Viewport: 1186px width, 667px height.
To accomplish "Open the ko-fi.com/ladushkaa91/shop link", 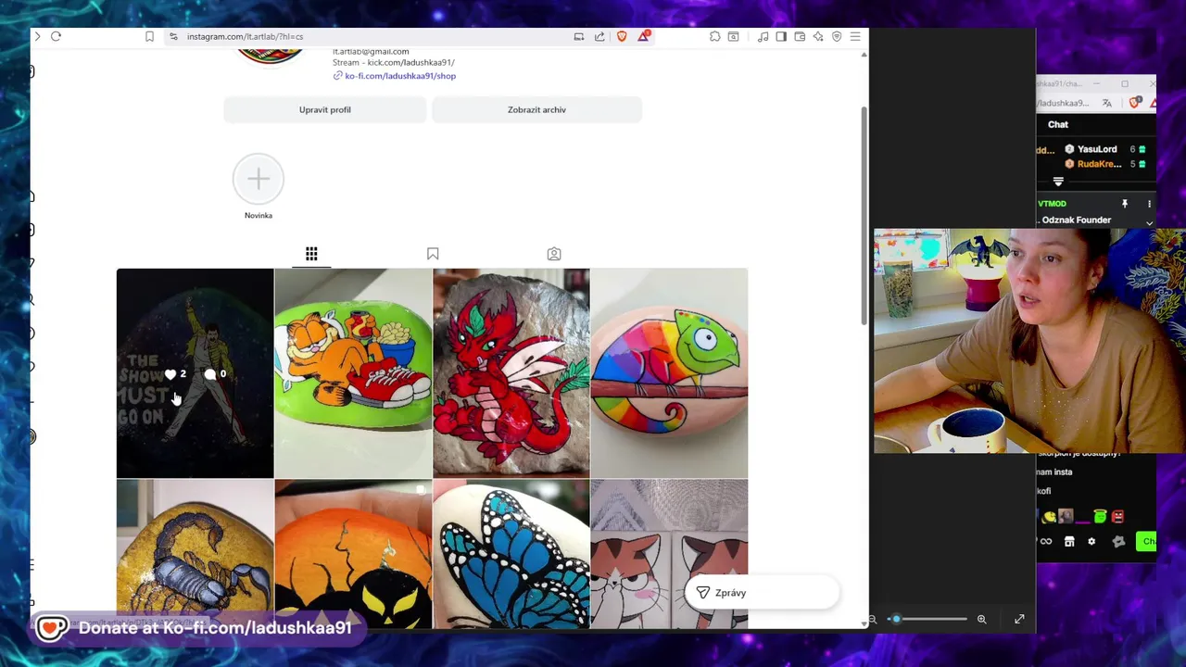I will coord(400,76).
